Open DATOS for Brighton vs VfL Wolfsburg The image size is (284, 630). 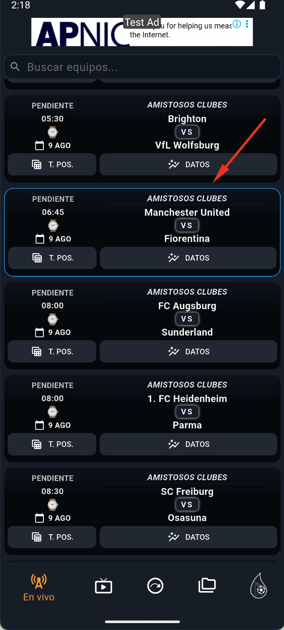(x=188, y=164)
